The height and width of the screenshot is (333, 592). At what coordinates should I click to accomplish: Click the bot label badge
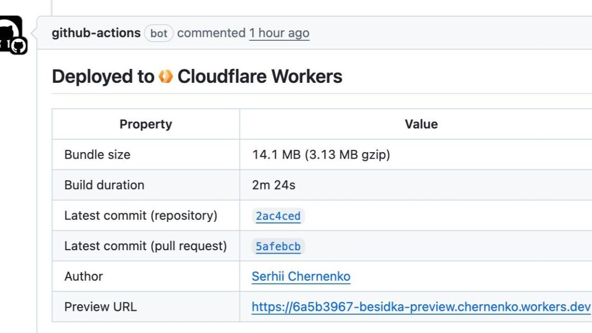click(159, 33)
